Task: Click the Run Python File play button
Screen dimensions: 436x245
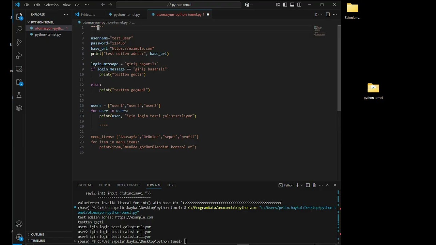Action: pyautogui.click(x=316, y=15)
